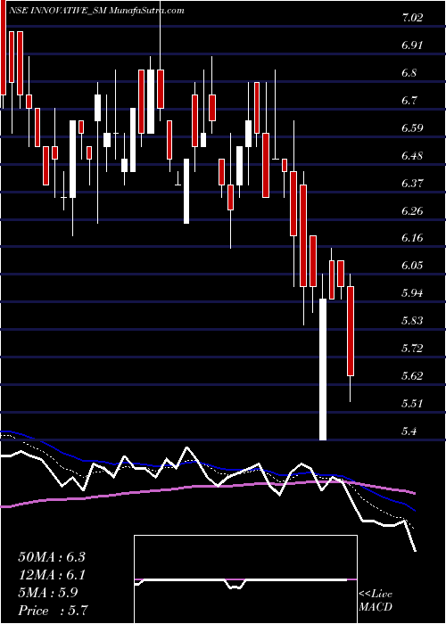This screenshot has width=446, height=624.
Task: Click the 6.59 price axis label
Action: tap(412, 127)
